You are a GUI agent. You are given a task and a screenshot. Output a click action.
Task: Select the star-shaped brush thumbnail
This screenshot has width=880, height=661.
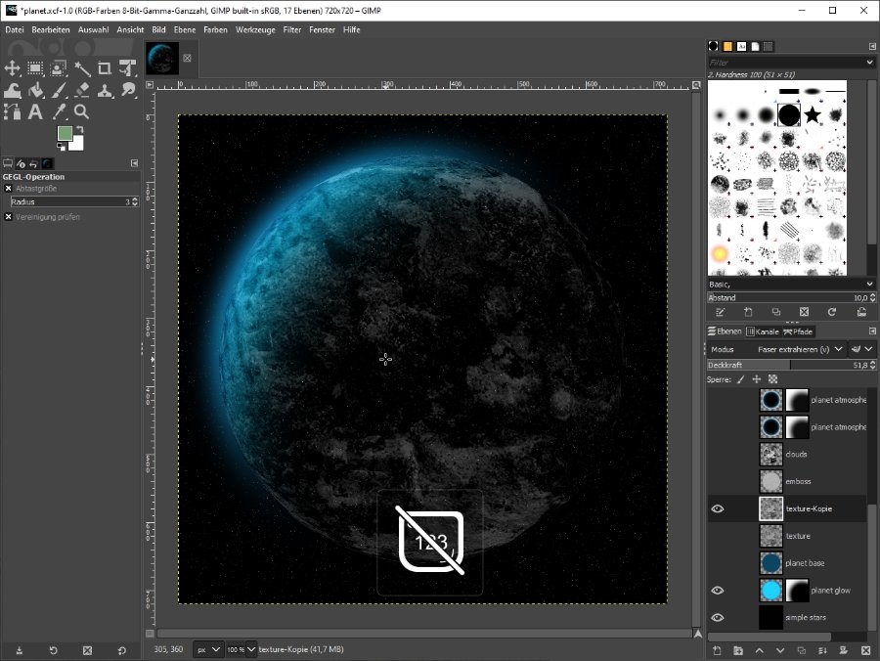pyautogui.click(x=814, y=116)
